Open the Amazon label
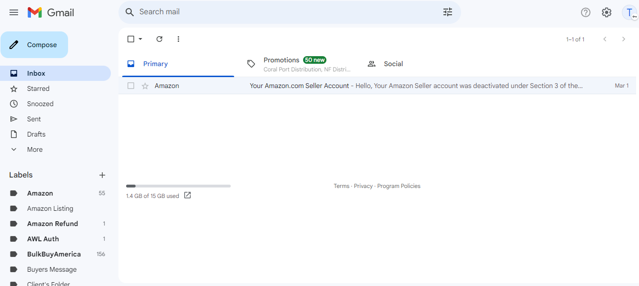 tap(55, 193)
